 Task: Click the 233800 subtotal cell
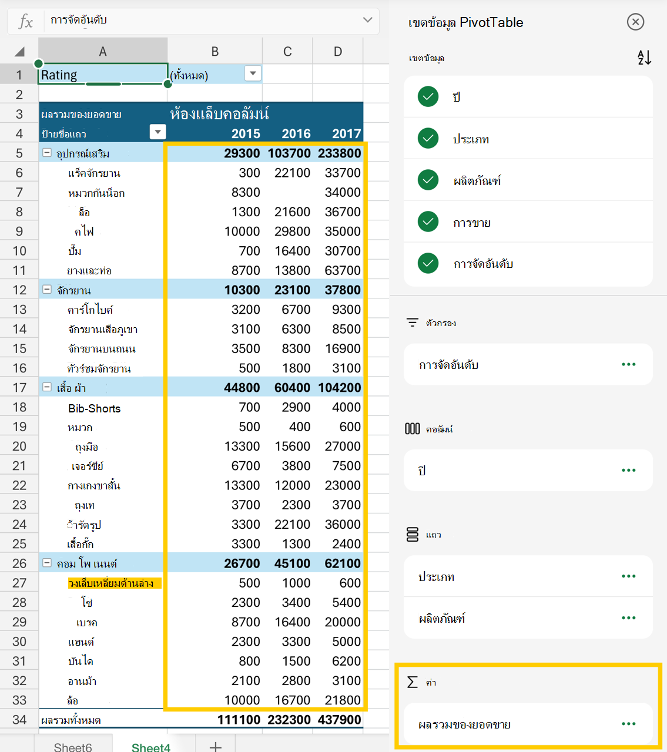click(339, 153)
